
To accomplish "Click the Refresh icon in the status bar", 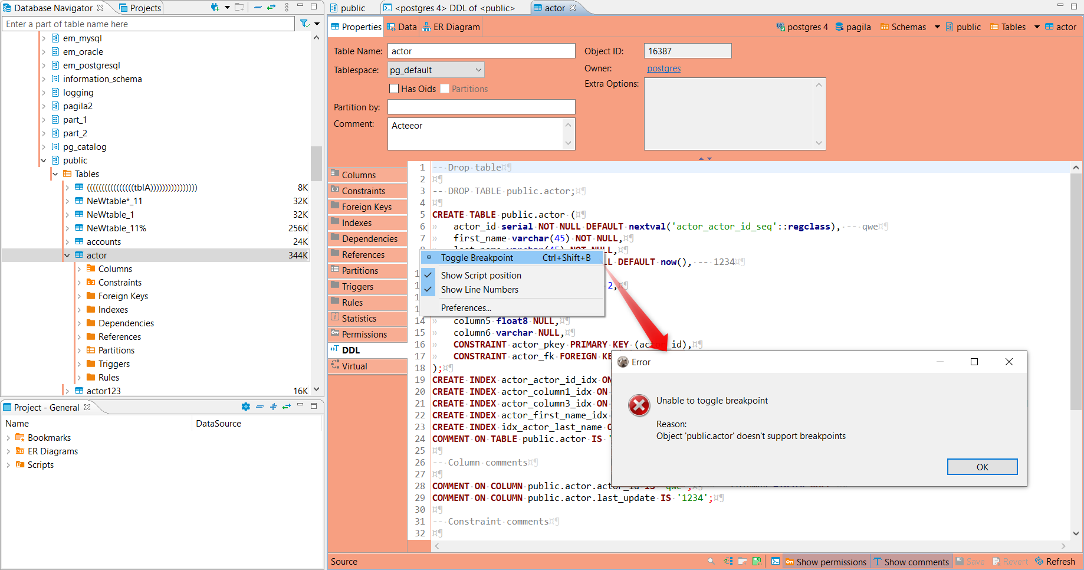I will click(1055, 561).
